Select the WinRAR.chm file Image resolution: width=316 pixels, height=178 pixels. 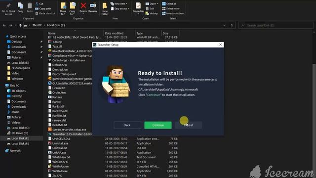(x=60, y=167)
